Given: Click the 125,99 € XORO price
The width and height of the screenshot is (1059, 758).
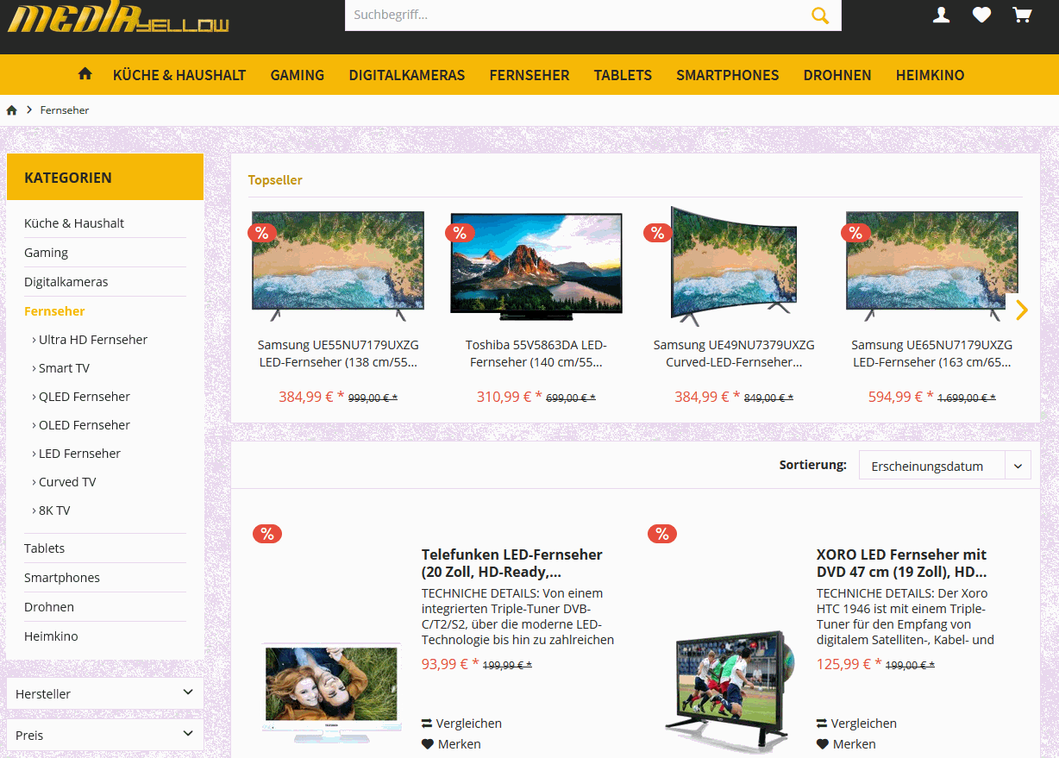Looking at the screenshot, I should tap(849, 664).
